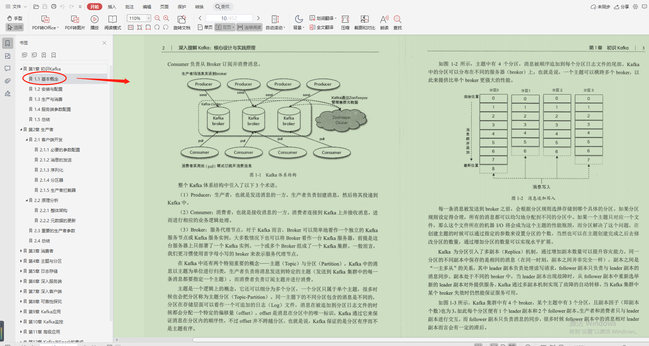Click 全文翻译 button

point(322,27)
